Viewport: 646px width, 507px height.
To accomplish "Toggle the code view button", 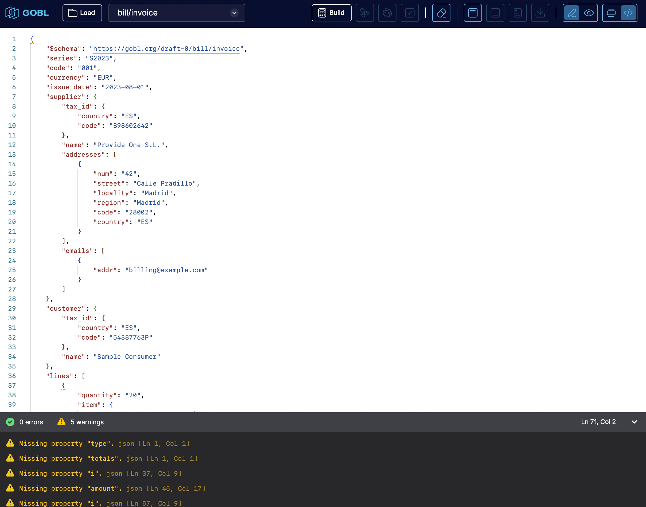I will point(628,13).
